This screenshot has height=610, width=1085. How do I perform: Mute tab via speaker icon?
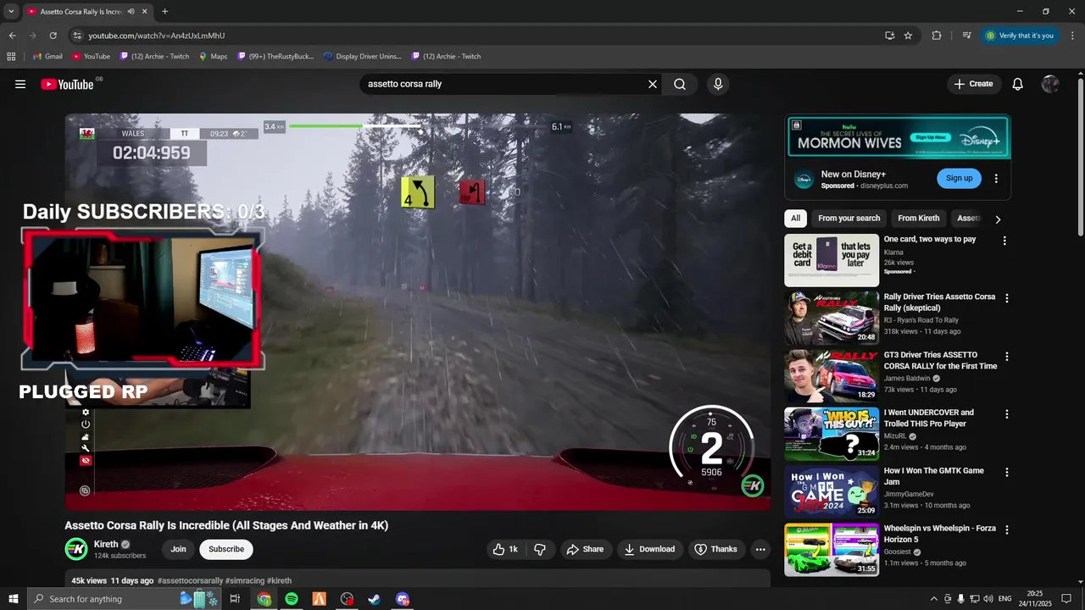131,12
